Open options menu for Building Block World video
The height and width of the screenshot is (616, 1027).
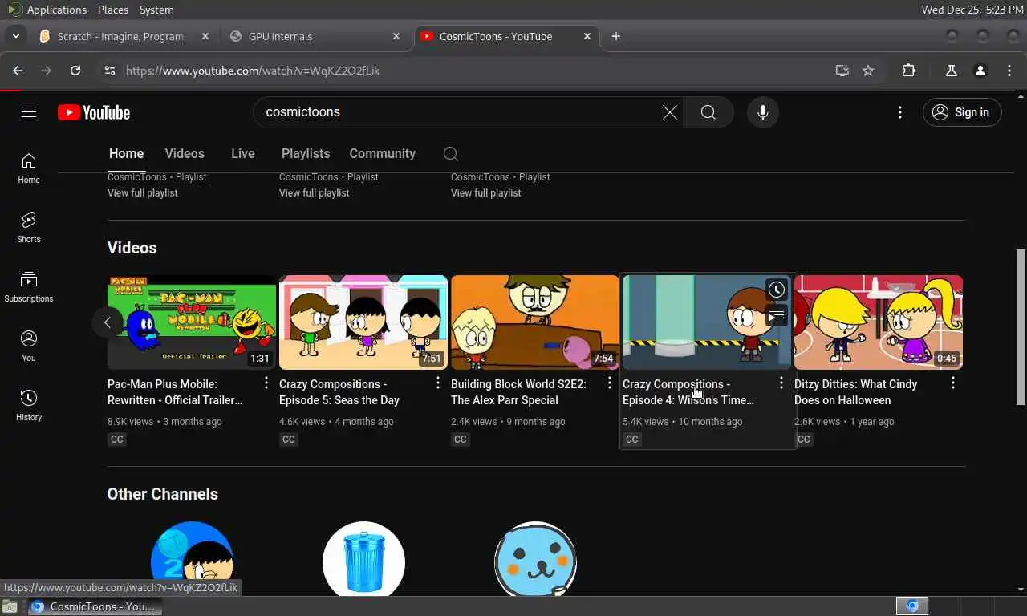point(610,383)
